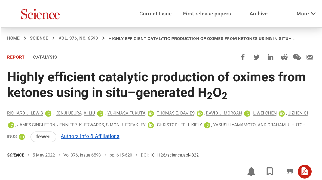Screen dimensions: 322x180
Task: Click the Science logo
Action: tap(40, 14)
